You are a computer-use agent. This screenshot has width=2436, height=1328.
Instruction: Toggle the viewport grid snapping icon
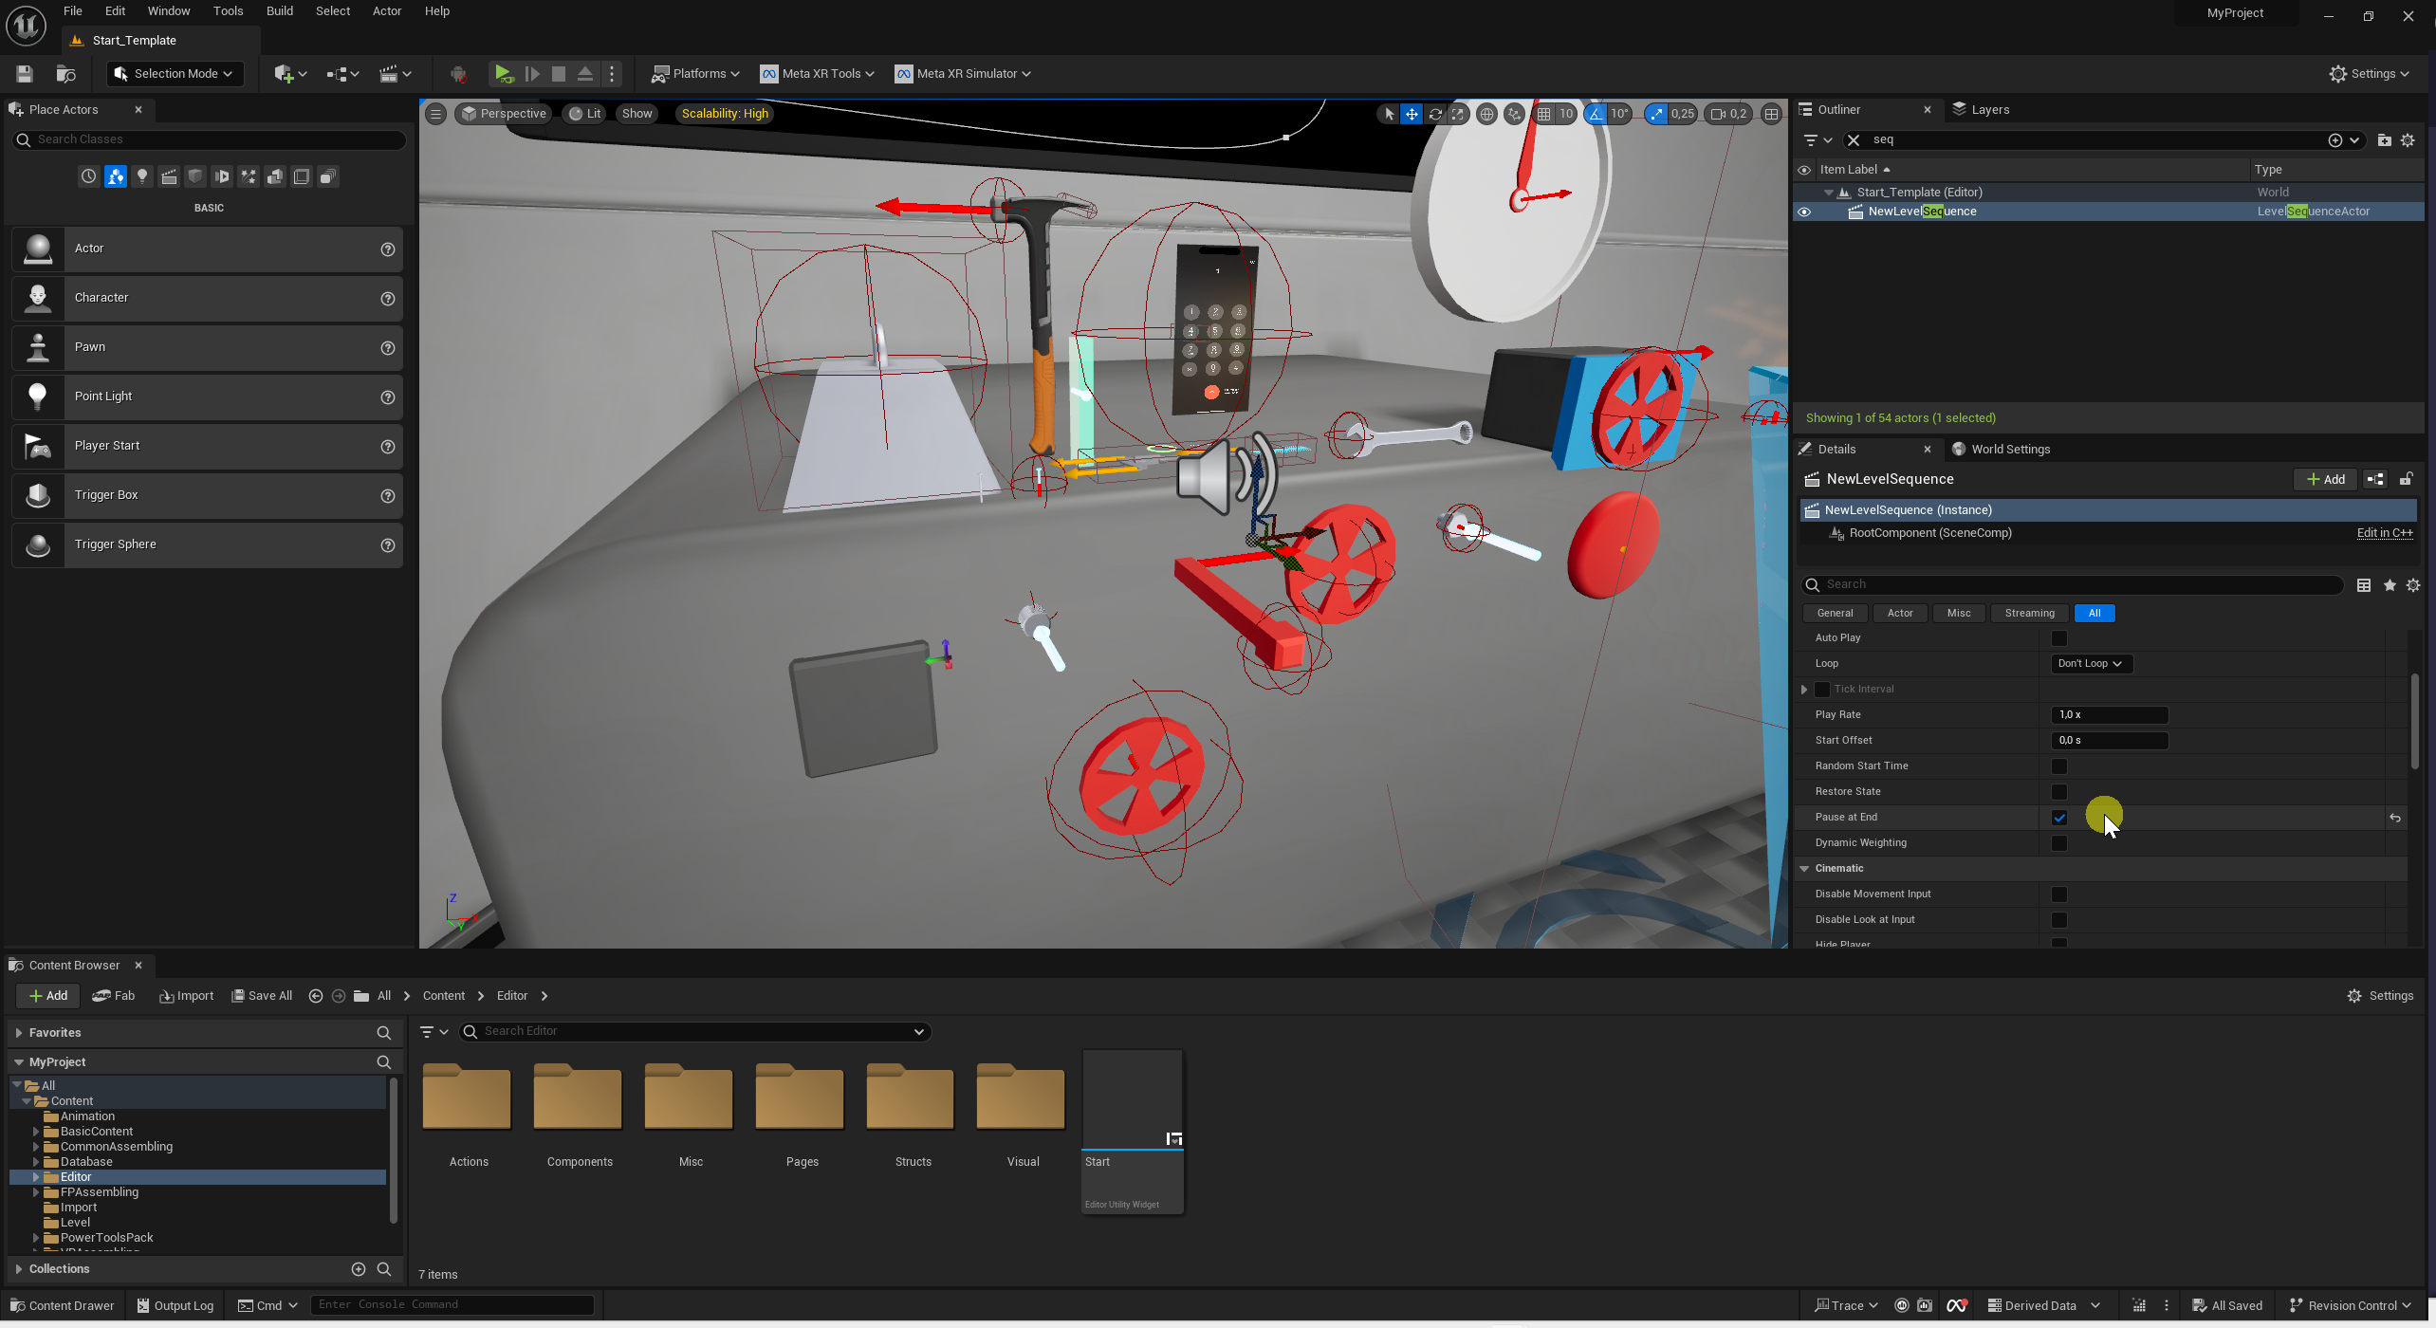tap(1544, 114)
